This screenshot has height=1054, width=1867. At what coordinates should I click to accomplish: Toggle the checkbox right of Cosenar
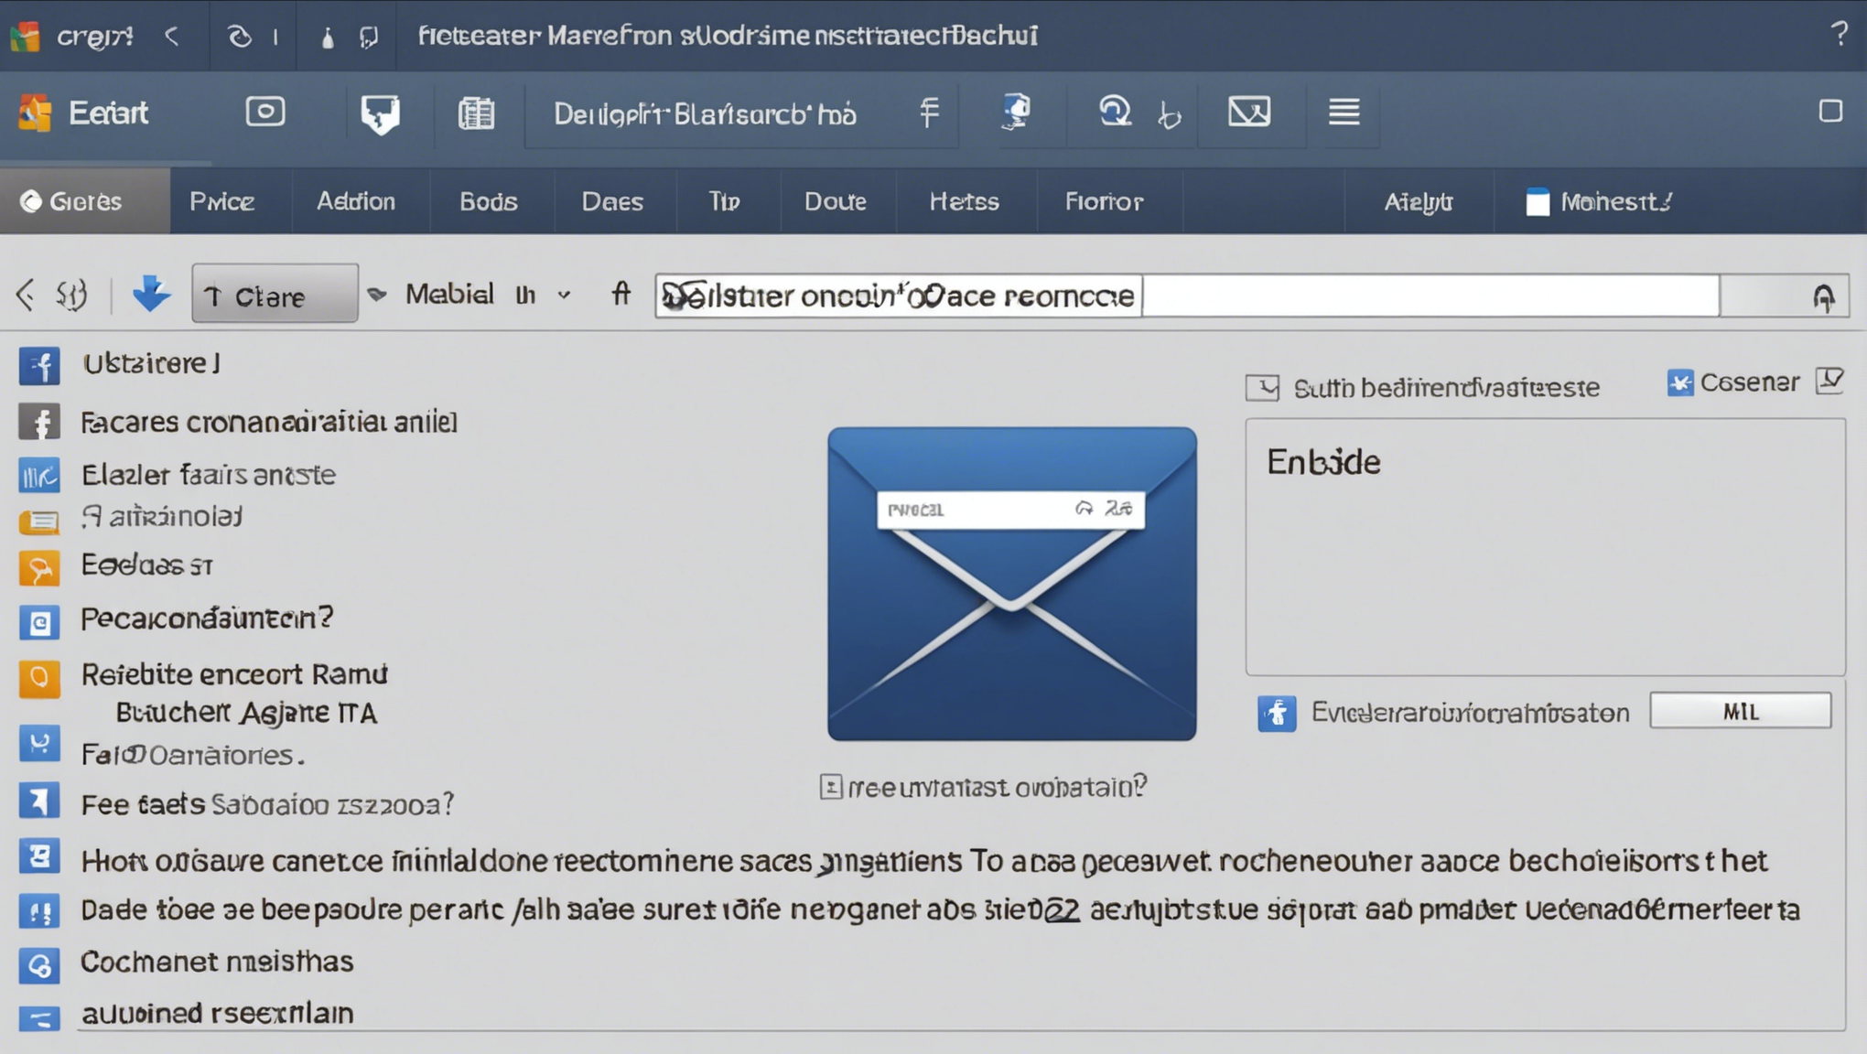[1829, 381]
